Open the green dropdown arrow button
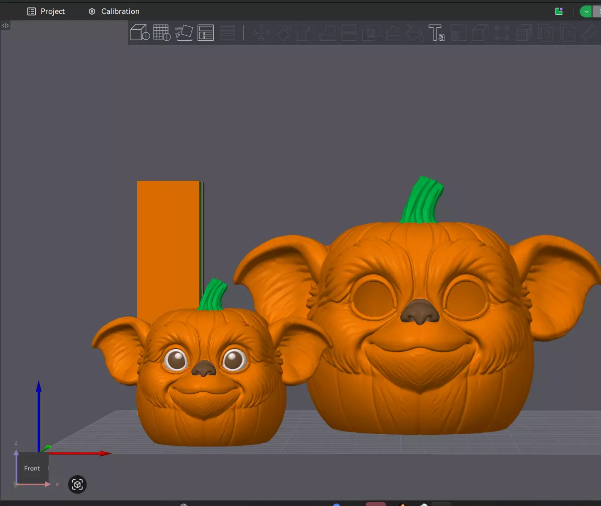This screenshot has width=601, height=506. coord(586,11)
